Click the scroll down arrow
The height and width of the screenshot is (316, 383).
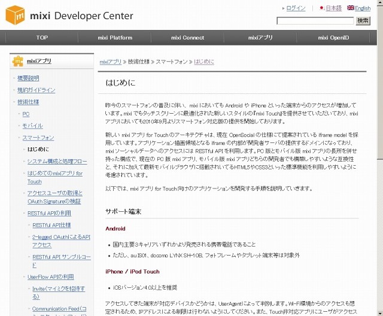(380, 313)
